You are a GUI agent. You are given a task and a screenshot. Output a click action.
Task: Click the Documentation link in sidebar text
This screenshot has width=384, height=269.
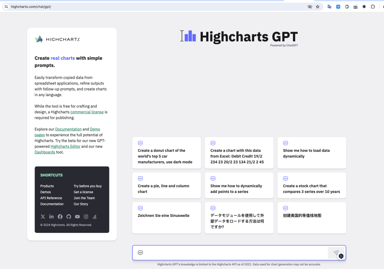[68, 129]
